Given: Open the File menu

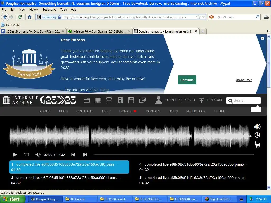Looking at the screenshot, I should pyautogui.click(x=4, y=10).
